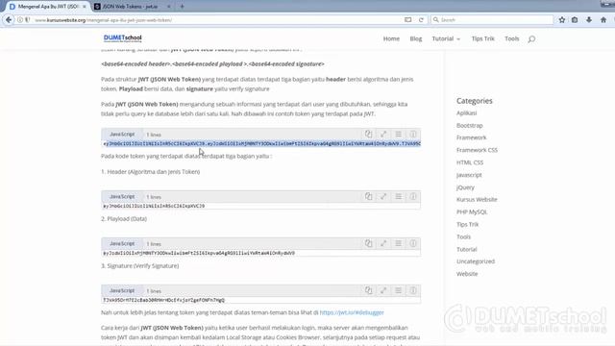Click the Playload token code line
The image size is (615, 346).
point(199,253)
